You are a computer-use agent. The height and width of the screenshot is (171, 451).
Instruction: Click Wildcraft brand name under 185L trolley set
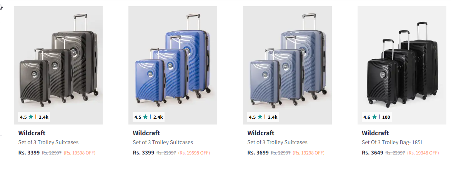[x=375, y=133]
